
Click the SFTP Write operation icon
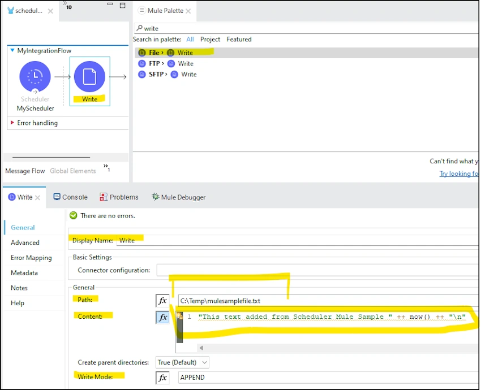coord(174,75)
